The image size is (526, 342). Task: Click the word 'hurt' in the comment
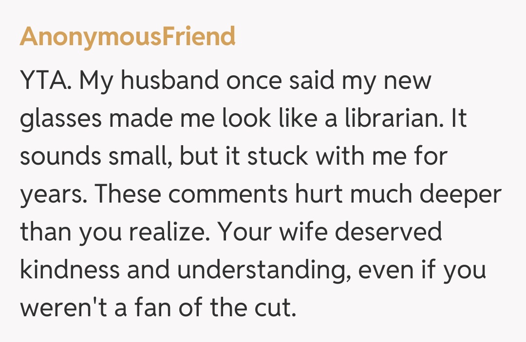320,194
